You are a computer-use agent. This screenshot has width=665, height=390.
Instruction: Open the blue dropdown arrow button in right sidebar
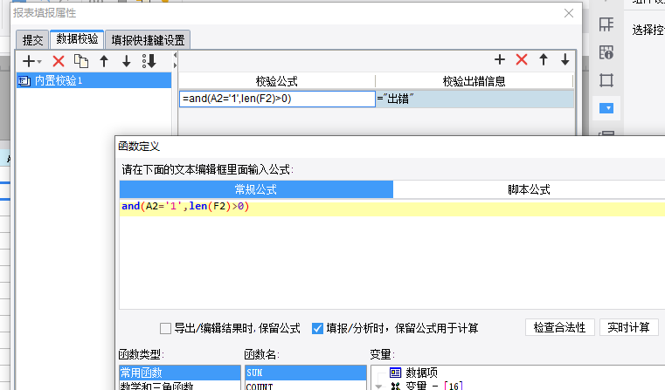point(606,108)
